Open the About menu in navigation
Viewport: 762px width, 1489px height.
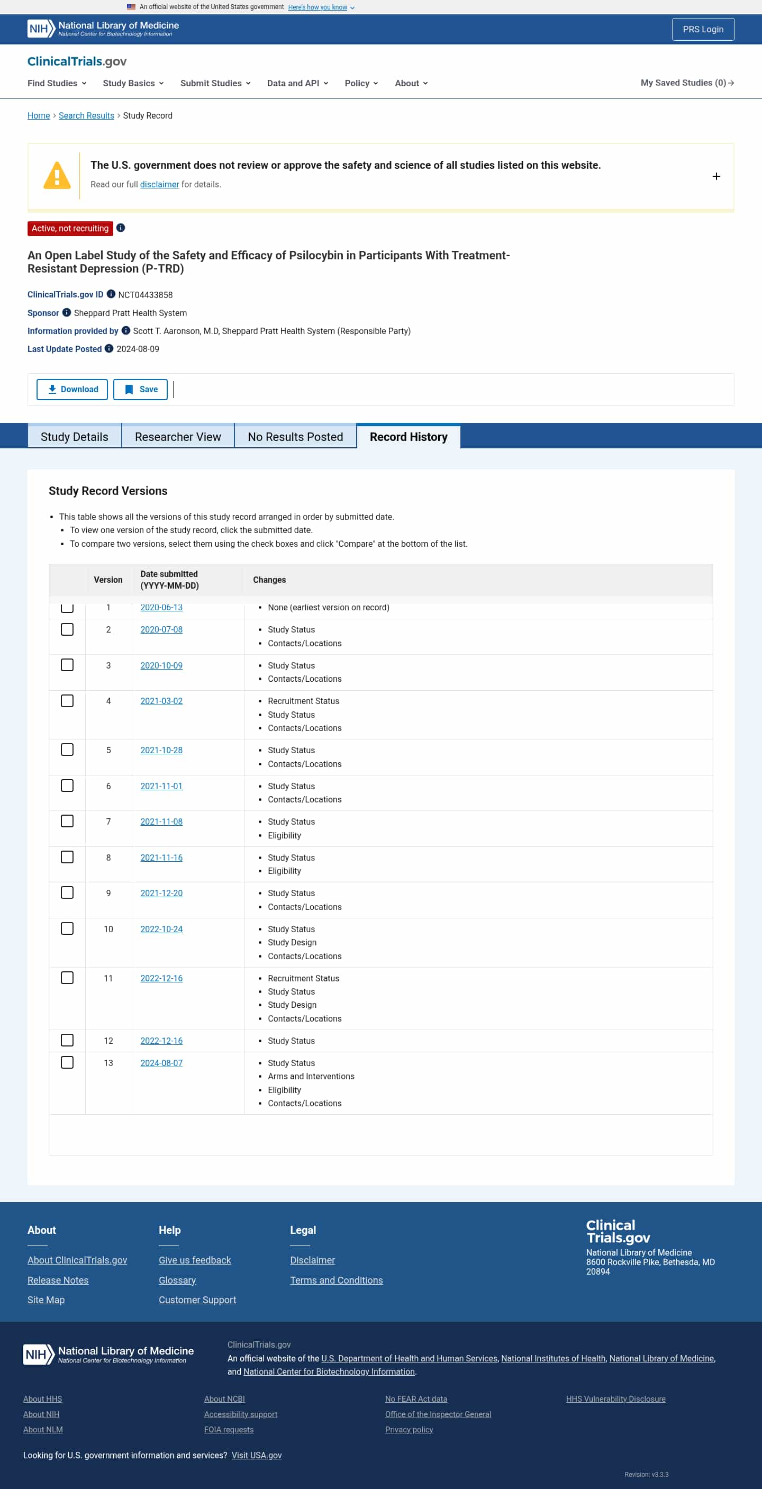coord(411,83)
